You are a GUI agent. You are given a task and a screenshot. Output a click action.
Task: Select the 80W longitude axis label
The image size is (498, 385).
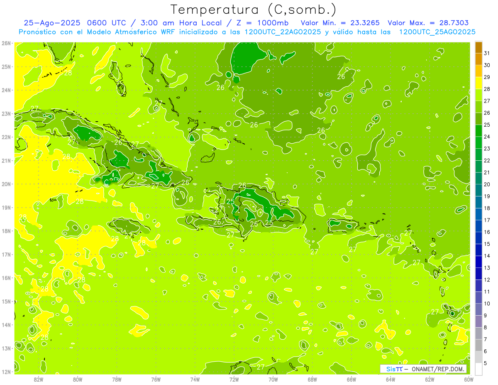pyautogui.click(x=78, y=379)
